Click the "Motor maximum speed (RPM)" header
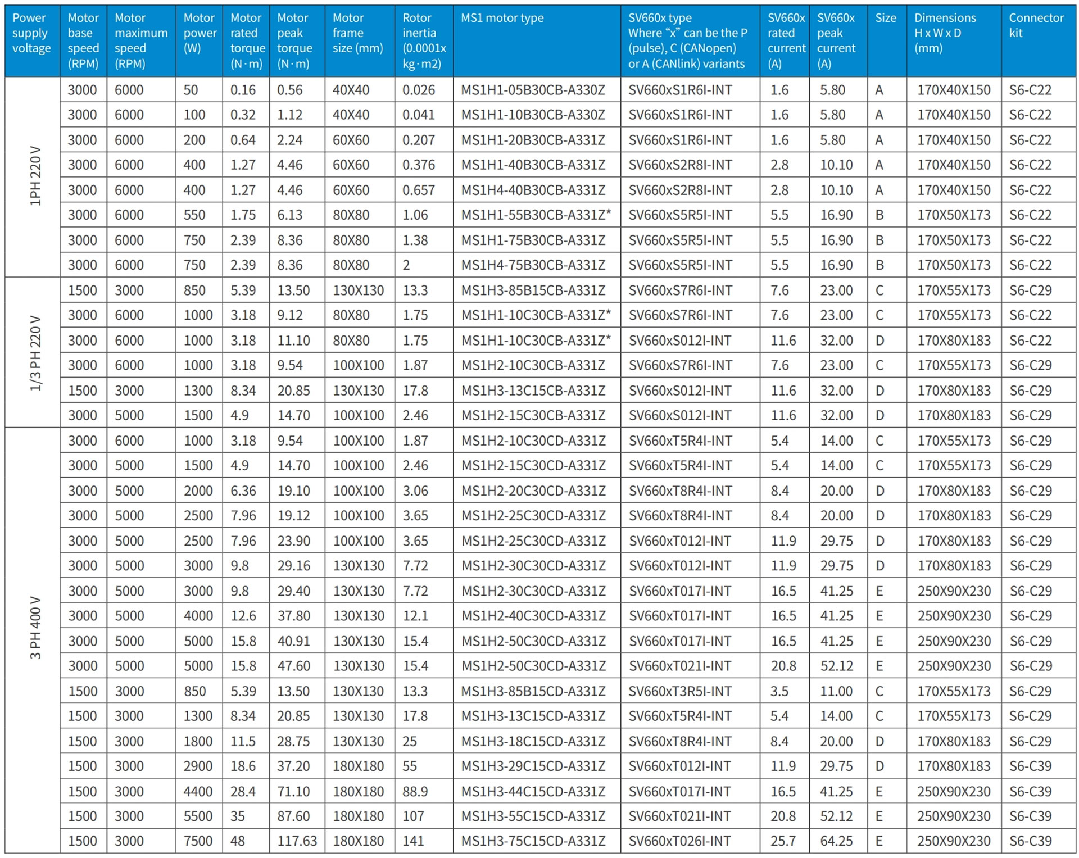This screenshot has width=1079, height=858. tap(141, 41)
